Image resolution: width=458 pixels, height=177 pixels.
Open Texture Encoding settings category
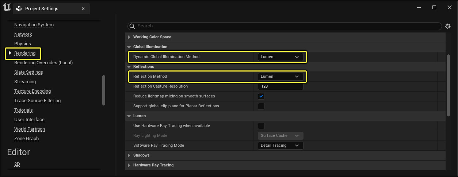[33, 91]
